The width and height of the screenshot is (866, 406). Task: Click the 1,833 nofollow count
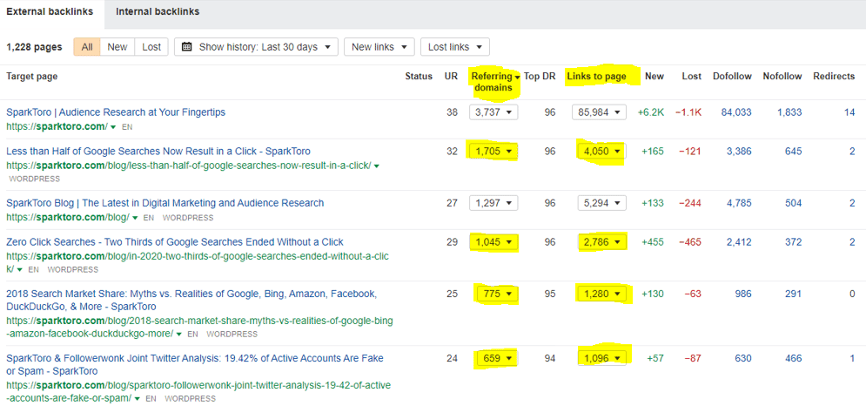coord(789,112)
